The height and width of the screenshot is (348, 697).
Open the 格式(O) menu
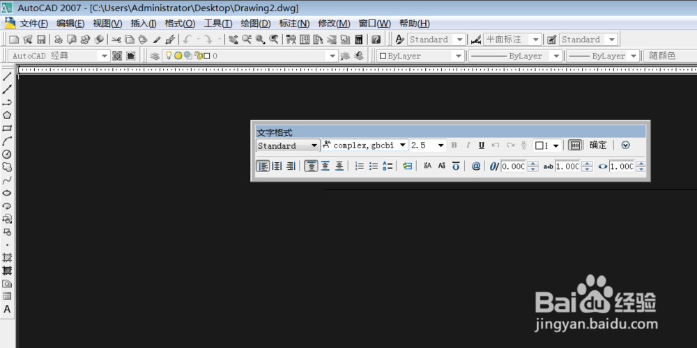[x=180, y=24]
